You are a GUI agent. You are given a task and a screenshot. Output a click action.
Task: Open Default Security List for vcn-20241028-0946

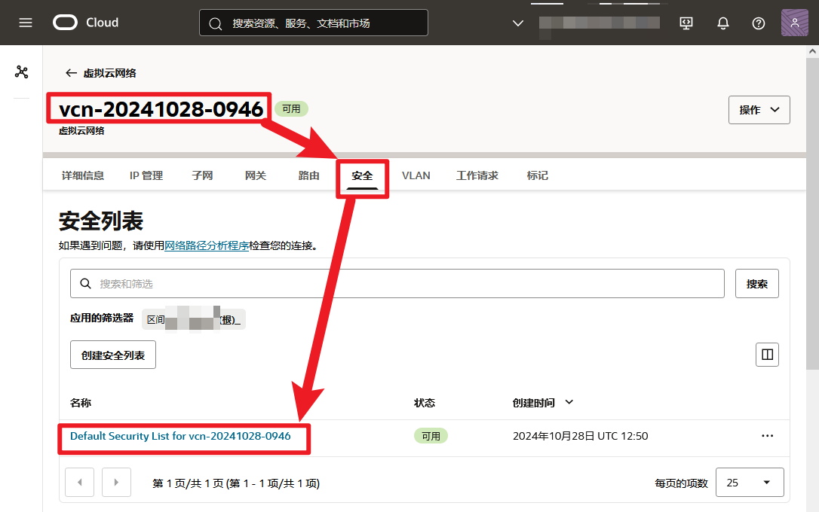180,436
